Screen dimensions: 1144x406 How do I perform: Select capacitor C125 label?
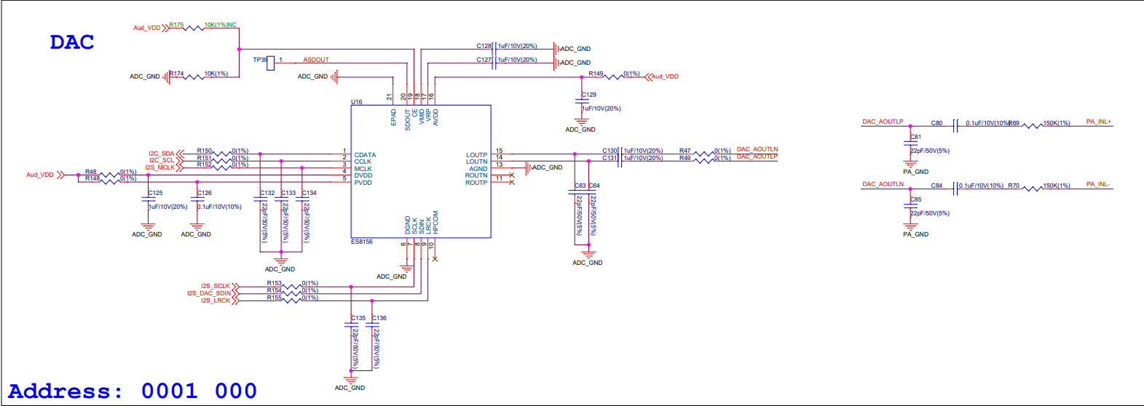(155, 193)
